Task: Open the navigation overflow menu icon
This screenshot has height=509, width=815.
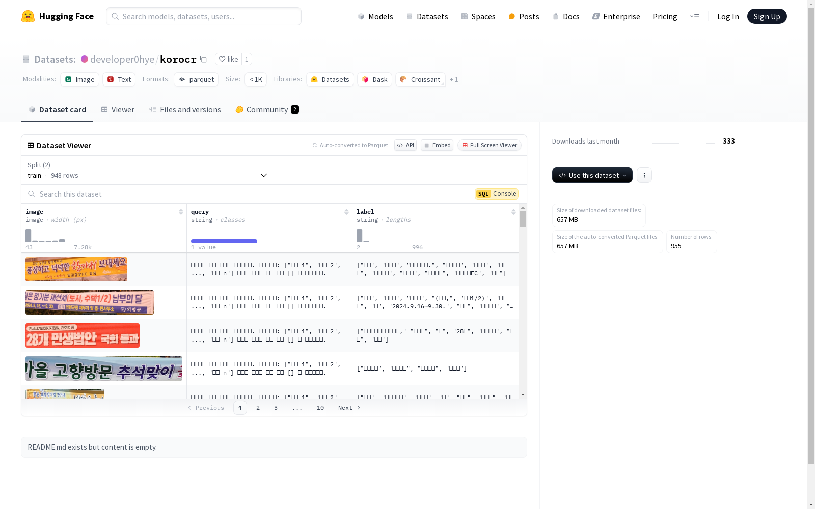Action: 694,16
